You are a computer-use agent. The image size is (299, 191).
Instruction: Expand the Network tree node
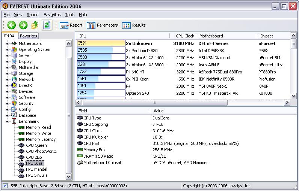point(7,79)
